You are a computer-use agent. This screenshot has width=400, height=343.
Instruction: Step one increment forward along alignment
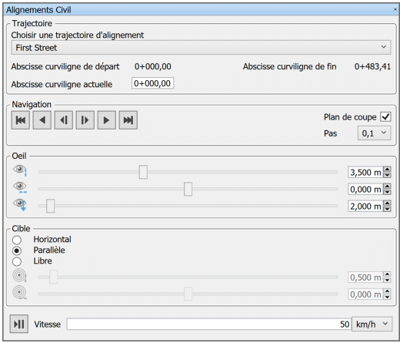coord(85,120)
